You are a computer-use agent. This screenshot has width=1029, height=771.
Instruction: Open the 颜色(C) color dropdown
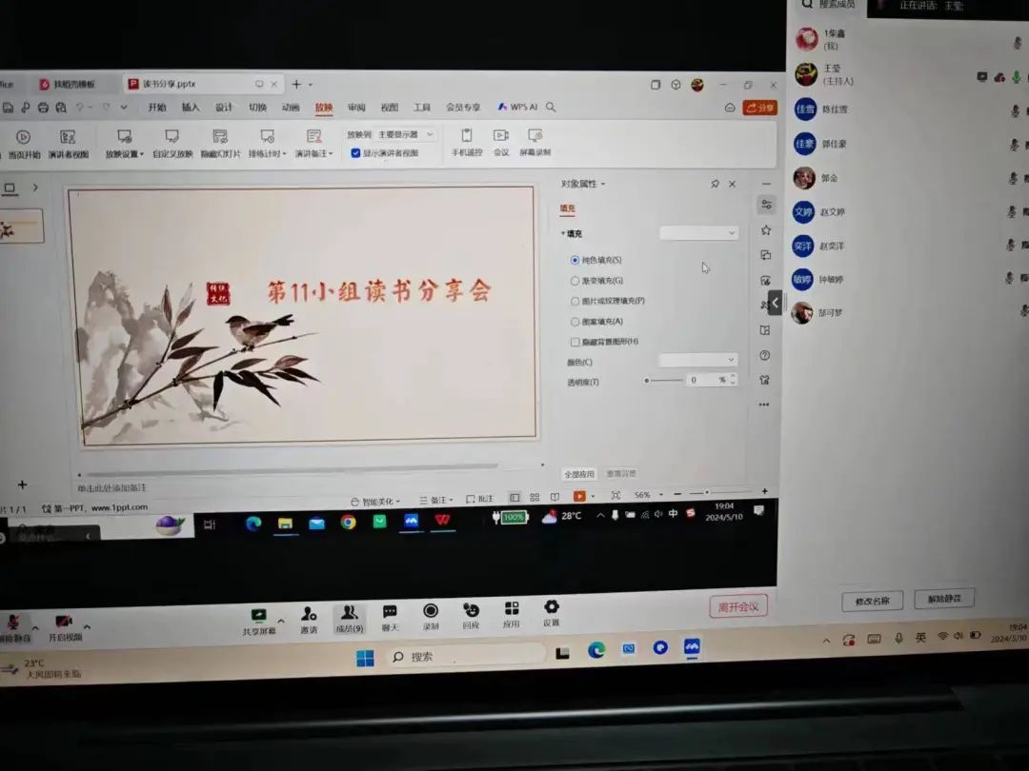699,360
